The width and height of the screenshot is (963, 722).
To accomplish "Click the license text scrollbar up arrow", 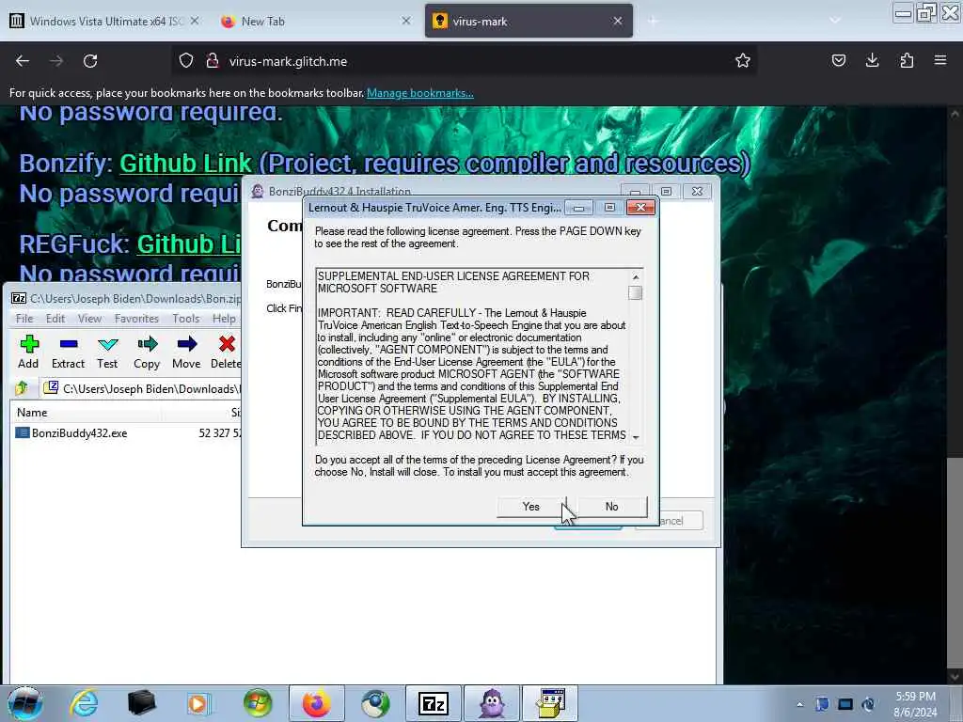I will click(636, 277).
